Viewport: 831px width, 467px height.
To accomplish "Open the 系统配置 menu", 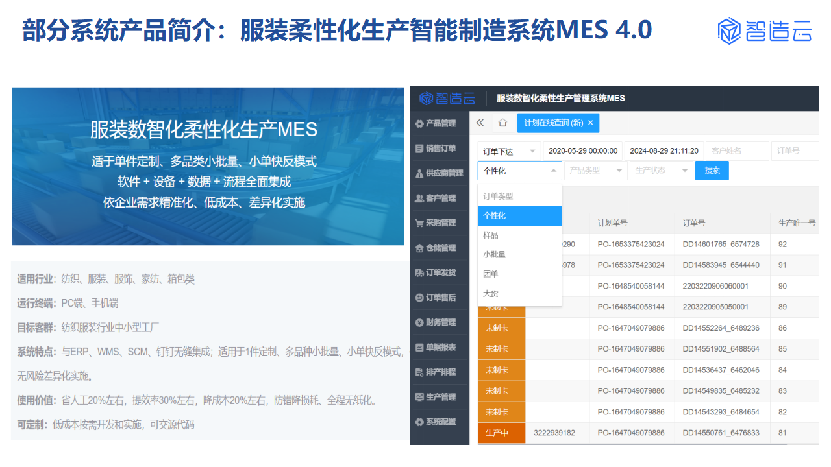I will [x=439, y=422].
